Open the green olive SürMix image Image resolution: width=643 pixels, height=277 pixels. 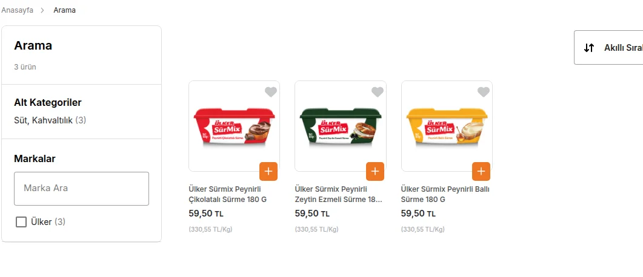tap(341, 126)
